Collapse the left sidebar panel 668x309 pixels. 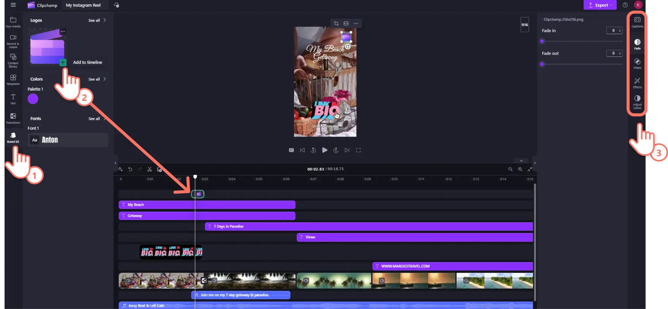(x=116, y=163)
